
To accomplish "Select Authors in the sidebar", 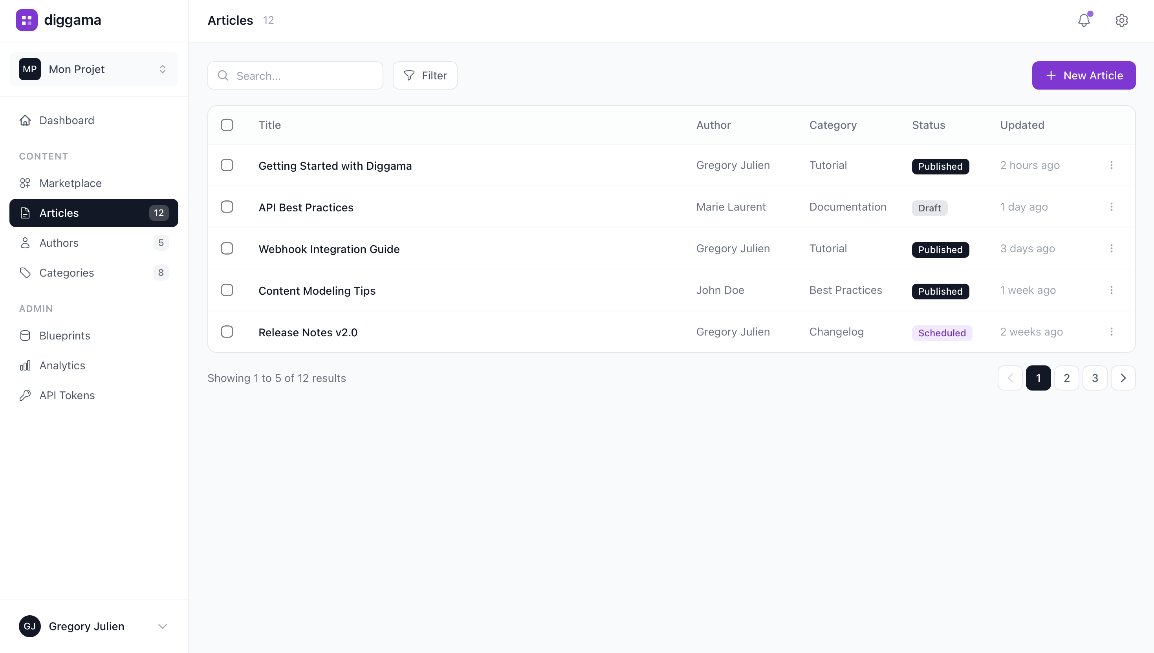I will coord(58,243).
